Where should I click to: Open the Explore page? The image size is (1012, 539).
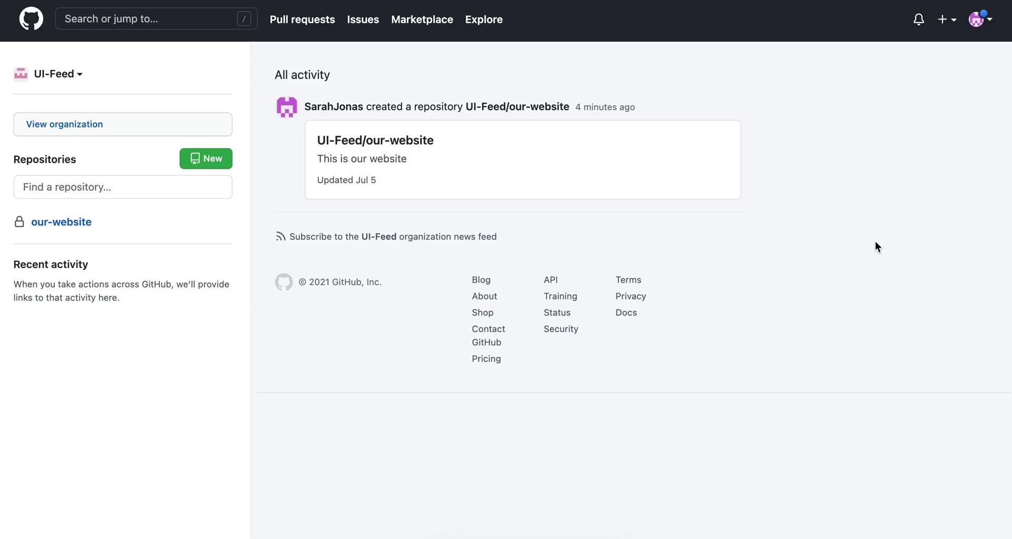(484, 19)
